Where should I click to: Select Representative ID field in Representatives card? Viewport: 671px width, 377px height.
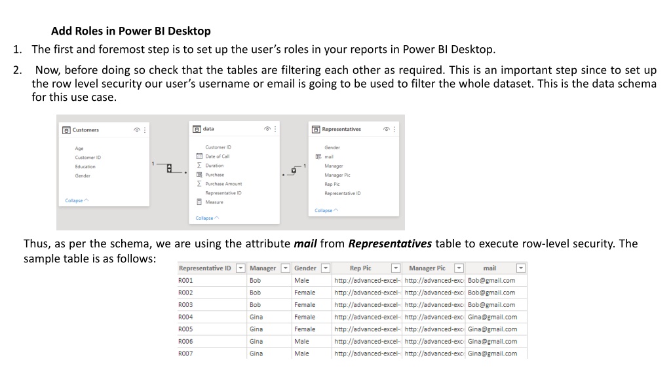(x=342, y=193)
